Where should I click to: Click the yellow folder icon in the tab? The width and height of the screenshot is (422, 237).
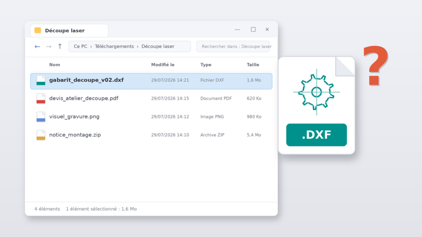38,30
